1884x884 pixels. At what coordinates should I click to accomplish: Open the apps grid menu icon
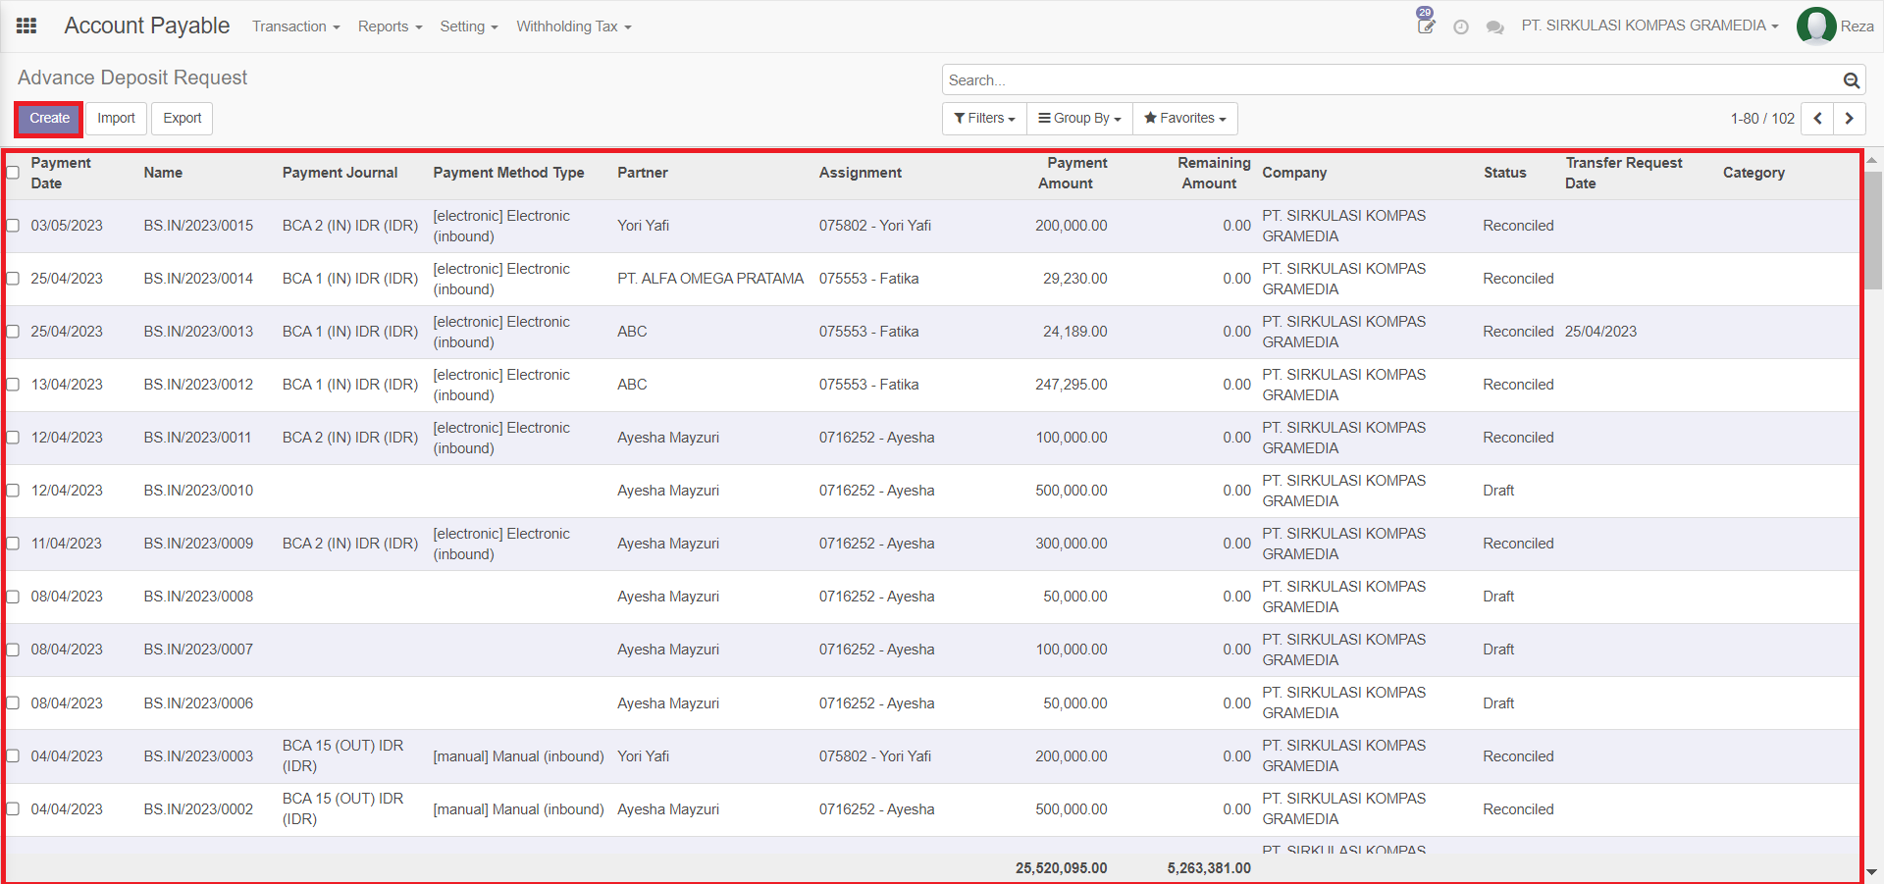pyautogui.click(x=26, y=26)
